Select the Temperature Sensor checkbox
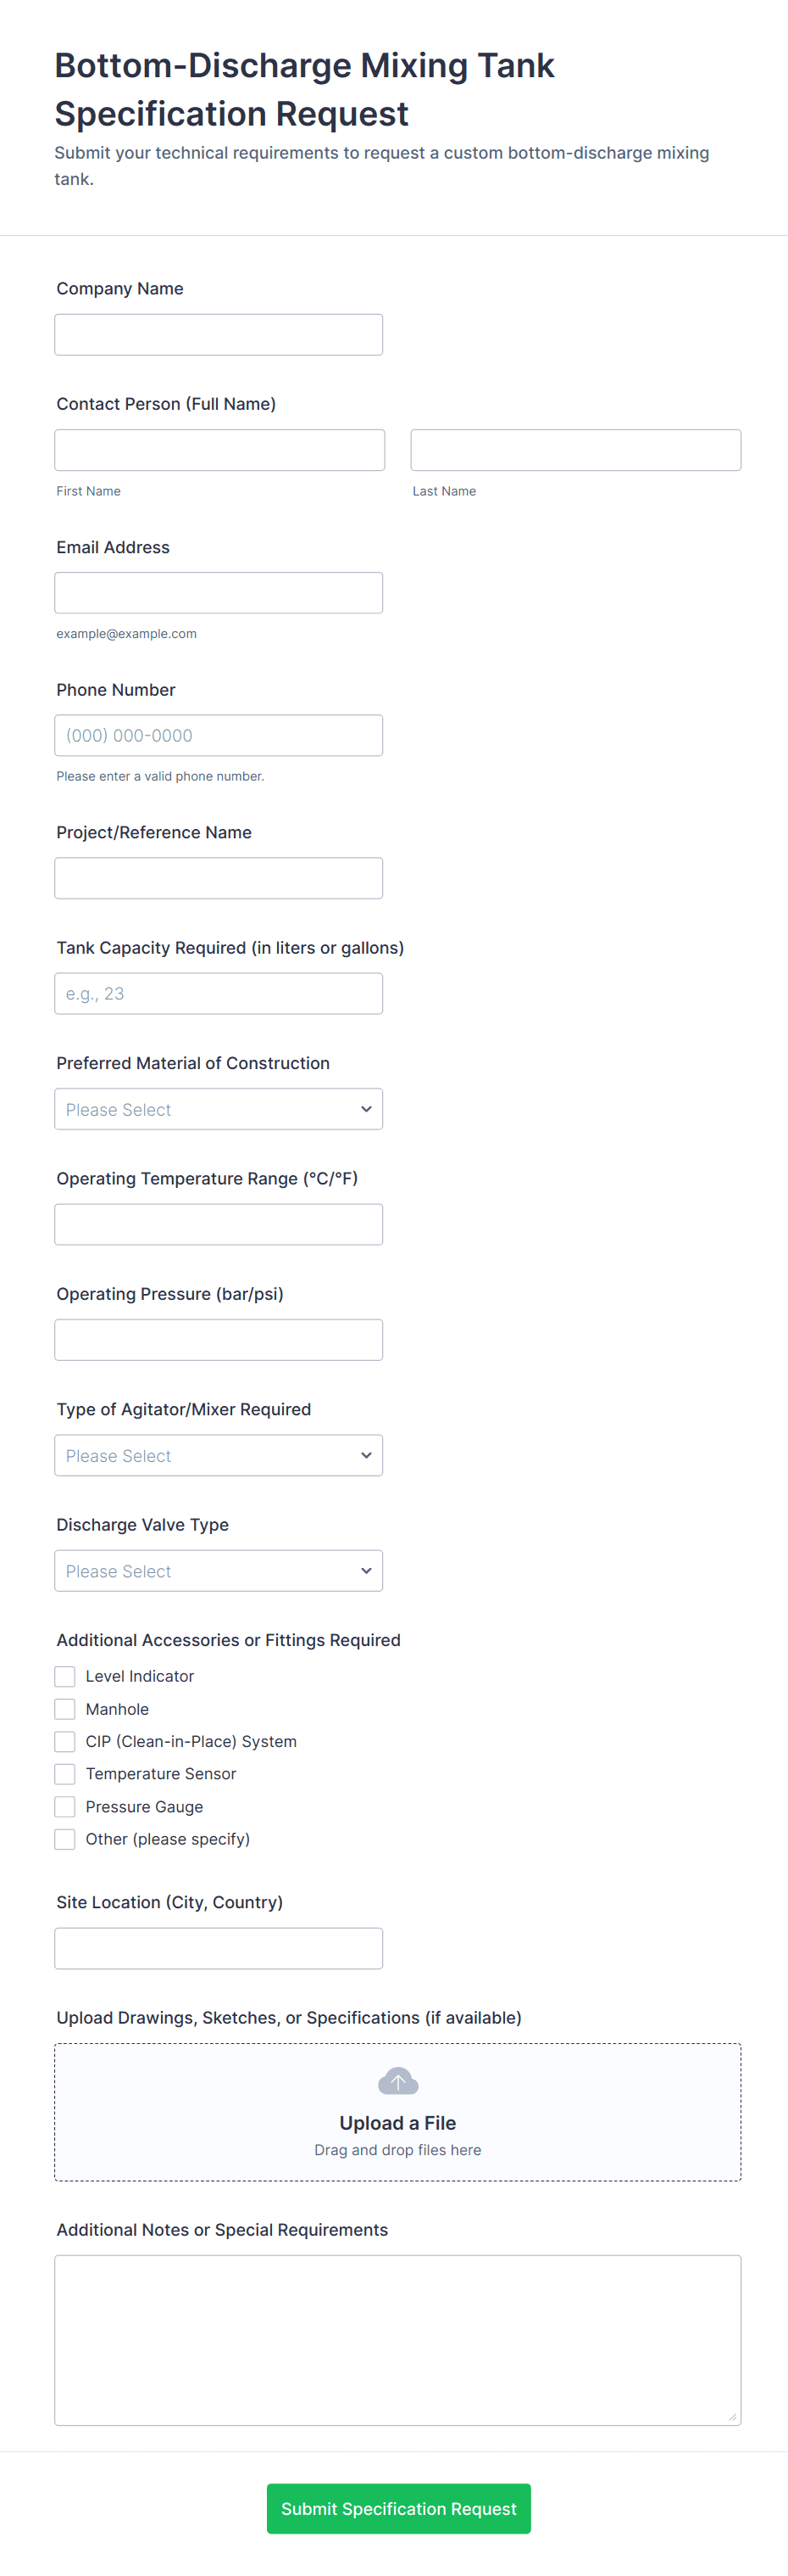Viewport: 788px width, 2576px height. 65,1774
